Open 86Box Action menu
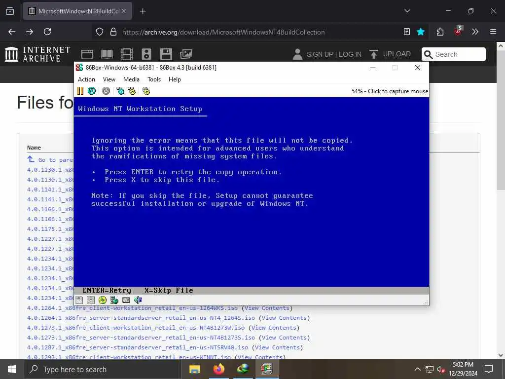 [x=86, y=79]
